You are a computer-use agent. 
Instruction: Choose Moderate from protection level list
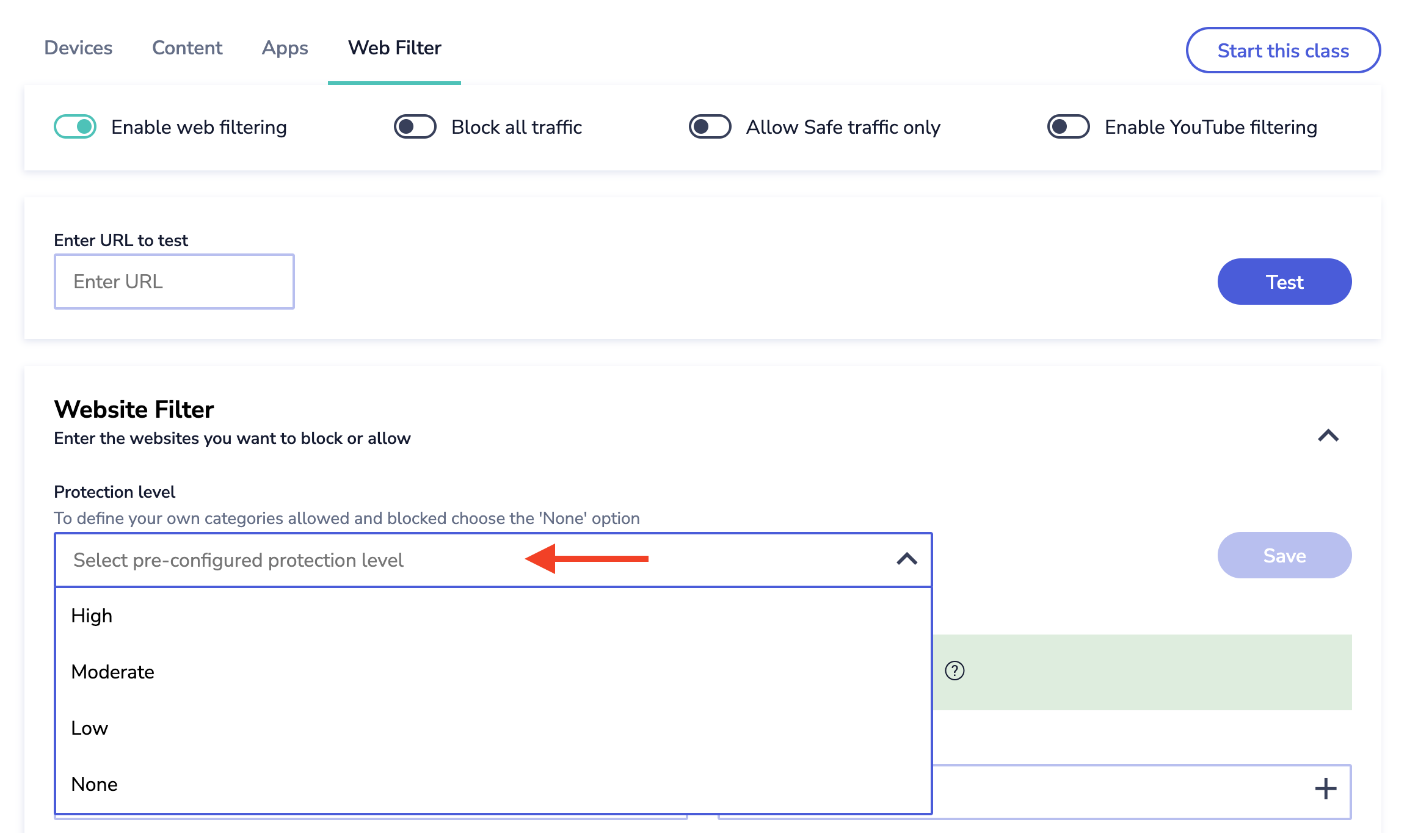click(113, 672)
